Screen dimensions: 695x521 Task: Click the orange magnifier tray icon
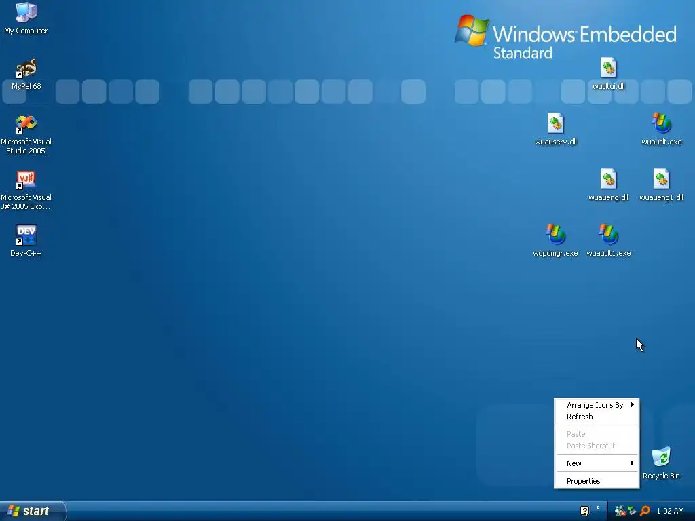[645, 512]
